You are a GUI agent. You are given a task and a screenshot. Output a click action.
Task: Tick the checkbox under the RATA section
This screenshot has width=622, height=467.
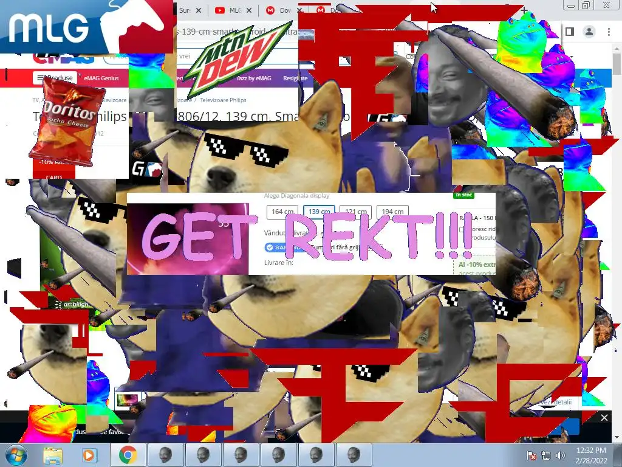pyautogui.click(x=462, y=229)
